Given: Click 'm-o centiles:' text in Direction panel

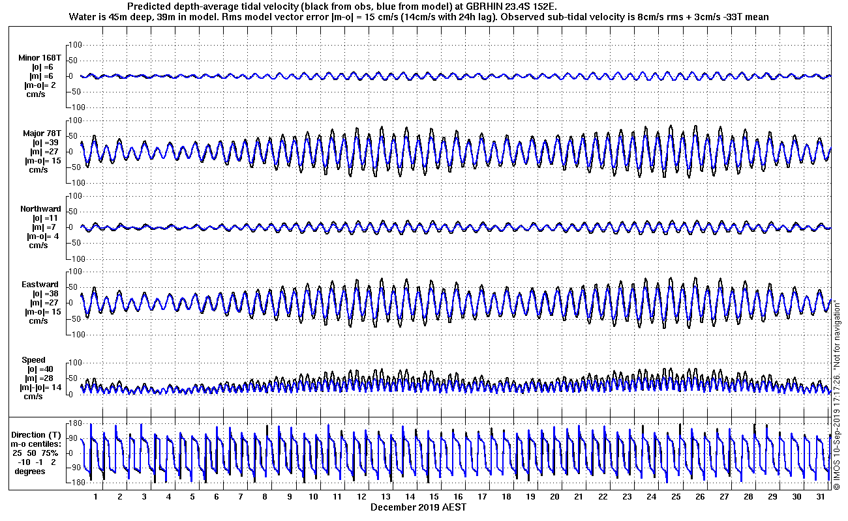Looking at the screenshot, I should (x=37, y=444).
